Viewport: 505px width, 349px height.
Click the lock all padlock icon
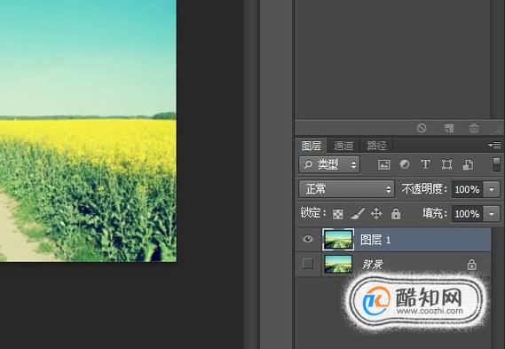pyautogui.click(x=396, y=214)
